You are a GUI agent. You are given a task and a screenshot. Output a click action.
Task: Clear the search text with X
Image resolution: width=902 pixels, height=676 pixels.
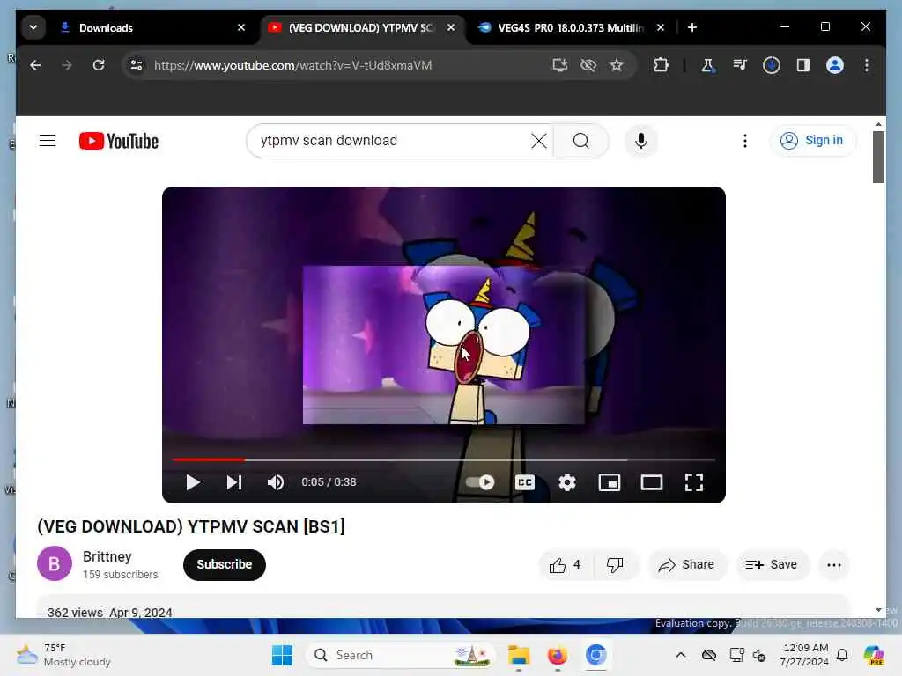point(539,141)
